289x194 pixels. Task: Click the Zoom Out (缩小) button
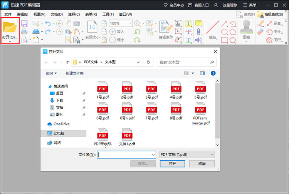coord(117,40)
